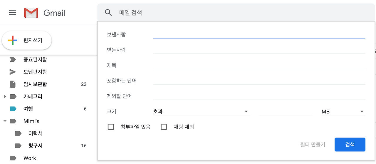Click the Gmail logo
The width and height of the screenshot is (376, 164).
pos(31,13)
